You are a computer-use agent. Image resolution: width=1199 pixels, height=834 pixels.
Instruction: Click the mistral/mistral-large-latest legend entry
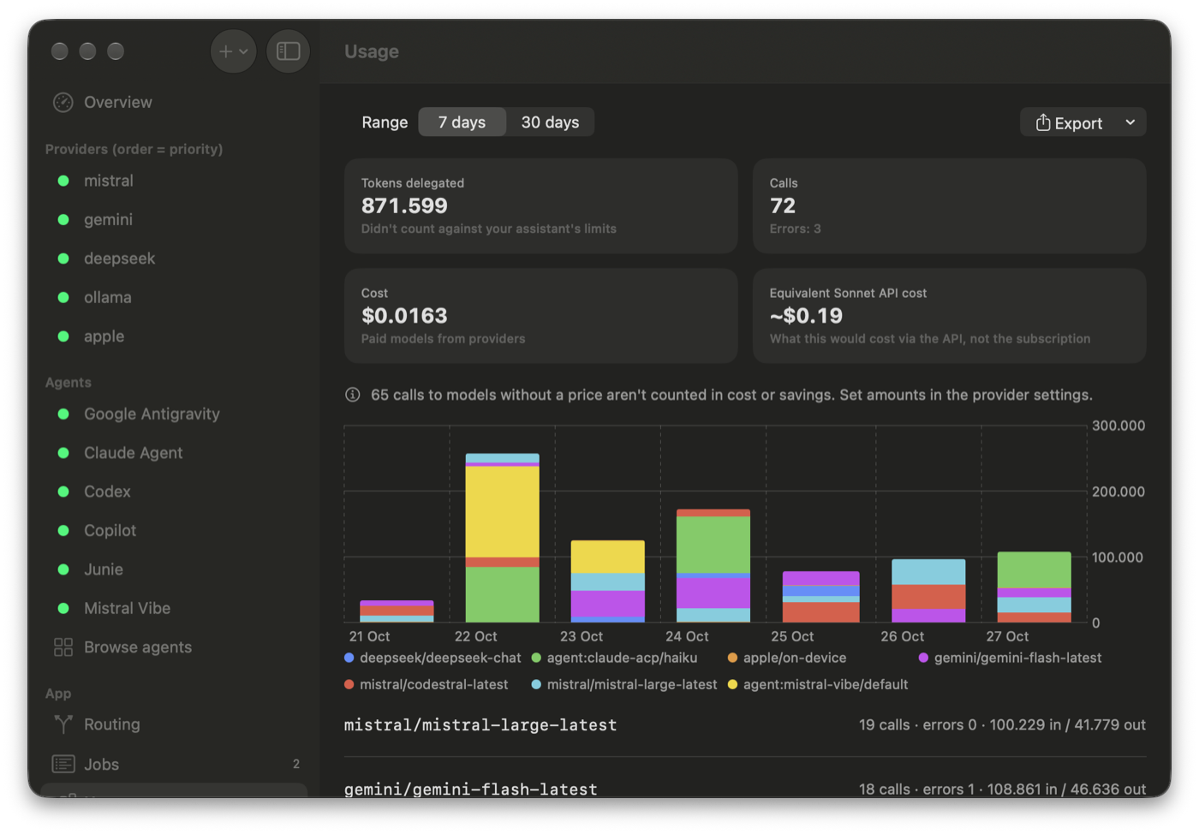coord(624,684)
